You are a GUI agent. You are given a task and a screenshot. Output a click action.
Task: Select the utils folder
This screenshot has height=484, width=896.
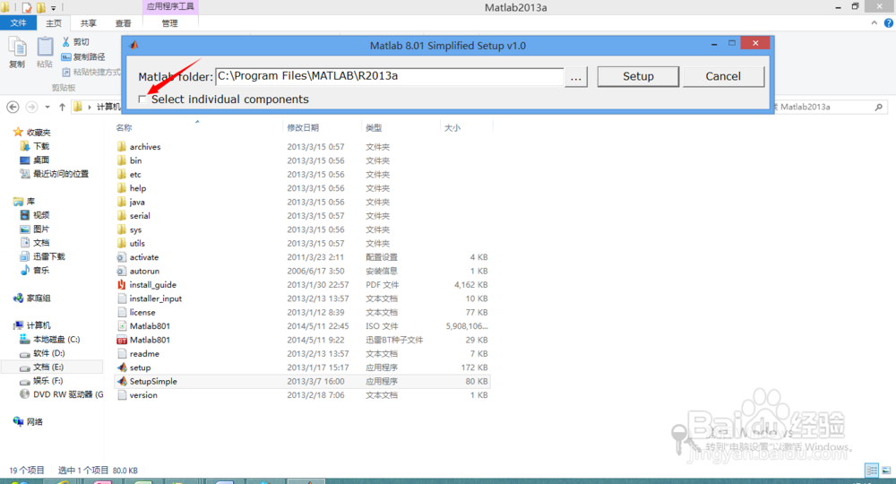[137, 244]
